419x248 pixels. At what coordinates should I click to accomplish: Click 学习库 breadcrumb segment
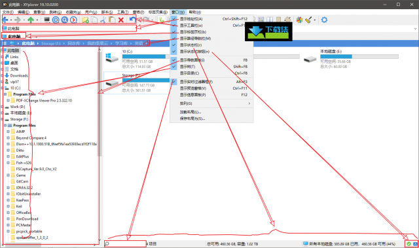[121, 43]
